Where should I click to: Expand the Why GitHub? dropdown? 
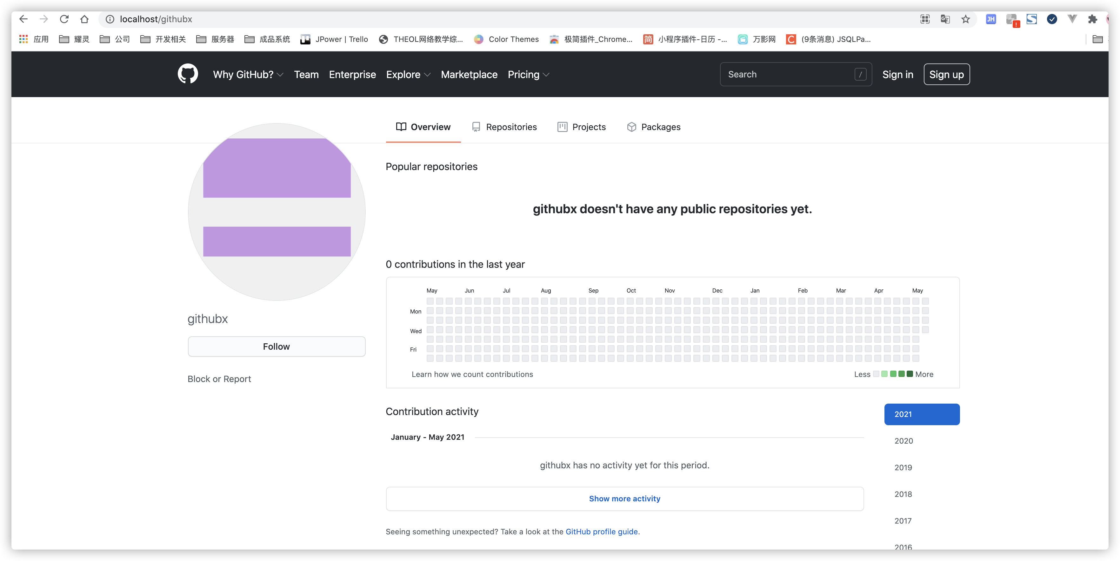click(248, 74)
